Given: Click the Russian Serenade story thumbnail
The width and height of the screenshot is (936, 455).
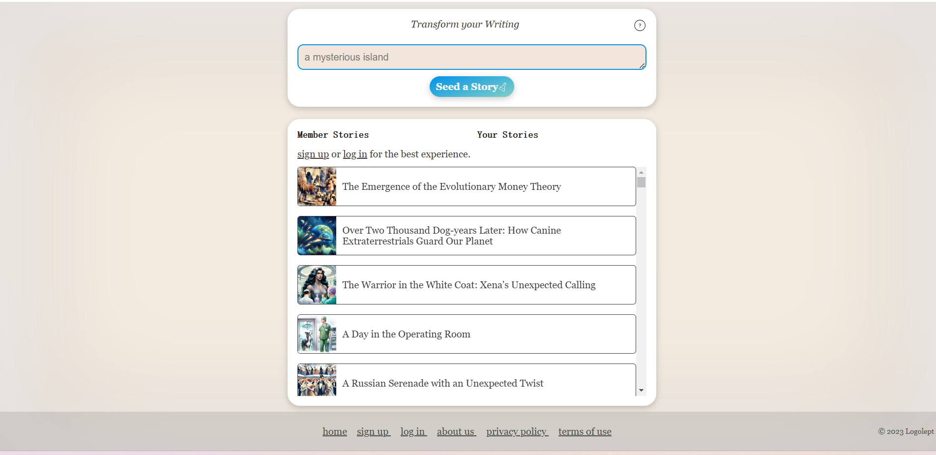Looking at the screenshot, I should coord(317,380).
